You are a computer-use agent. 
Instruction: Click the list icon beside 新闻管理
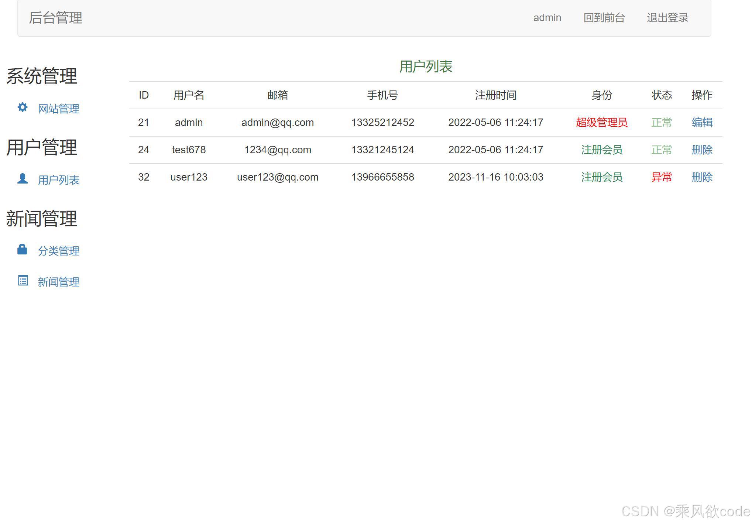click(23, 281)
